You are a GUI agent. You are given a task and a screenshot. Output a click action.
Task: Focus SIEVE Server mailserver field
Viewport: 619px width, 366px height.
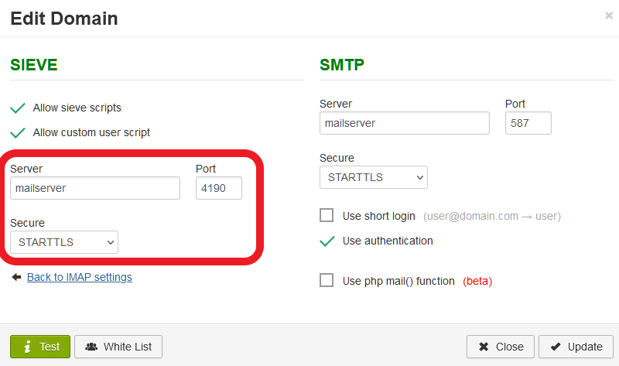[95, 188]
